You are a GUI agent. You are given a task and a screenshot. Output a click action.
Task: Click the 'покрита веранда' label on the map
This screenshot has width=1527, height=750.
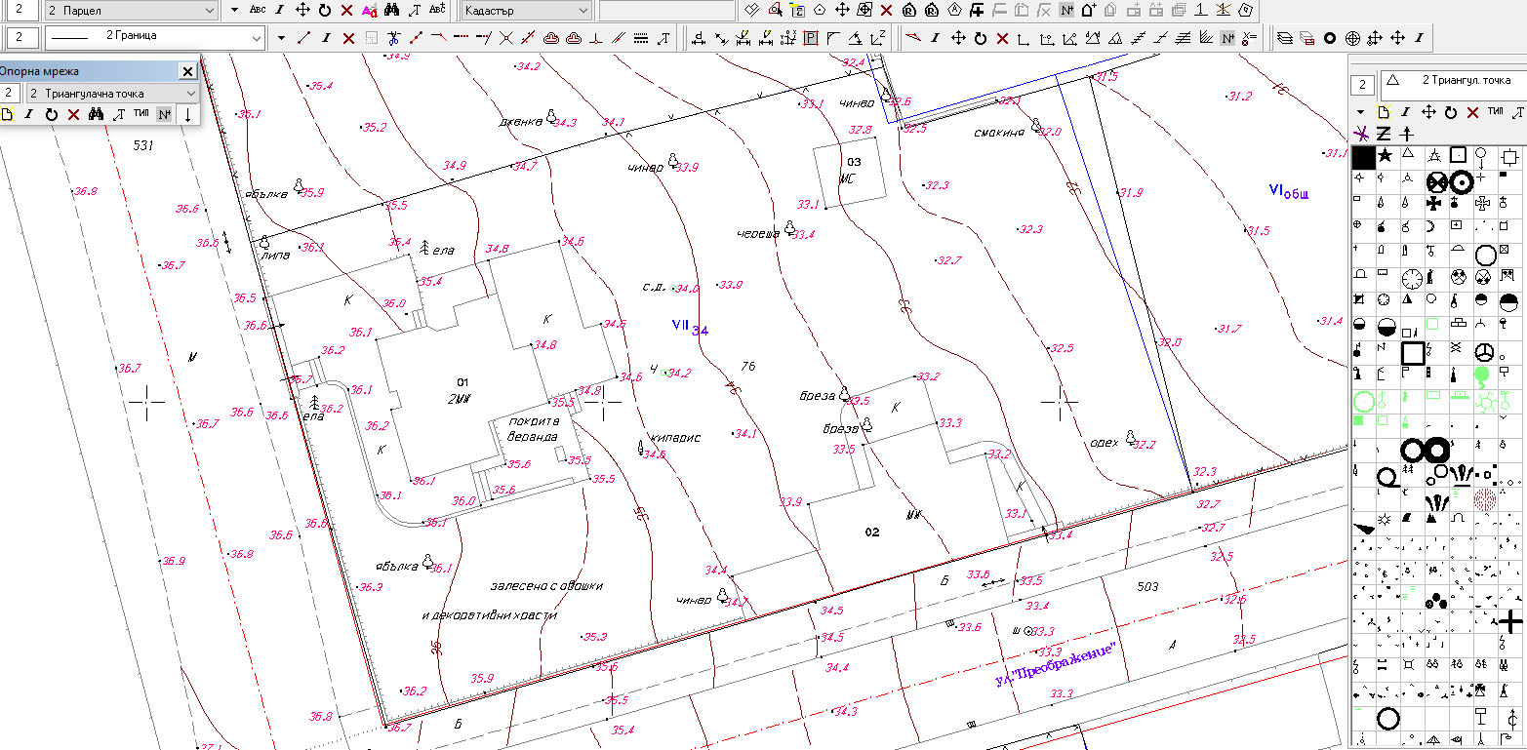[x=531, y=429]
